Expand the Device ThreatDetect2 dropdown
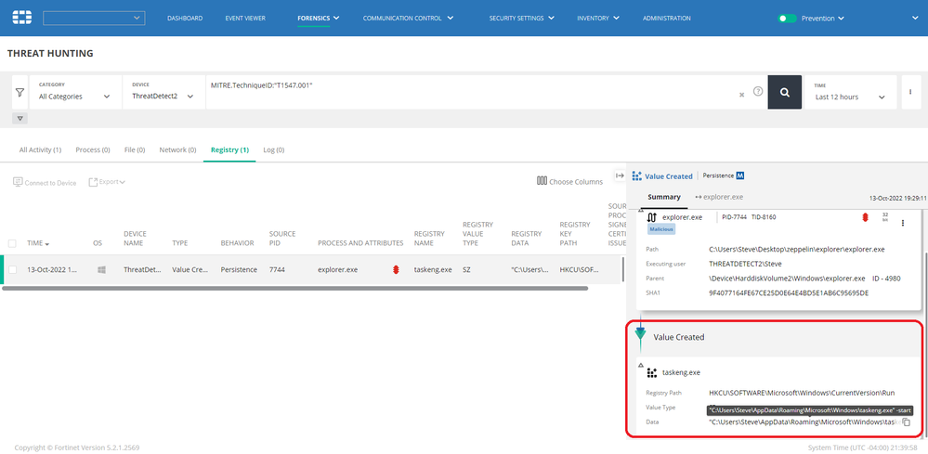The width and height of the screenshot is (928, 454). (x=163, y=96)
